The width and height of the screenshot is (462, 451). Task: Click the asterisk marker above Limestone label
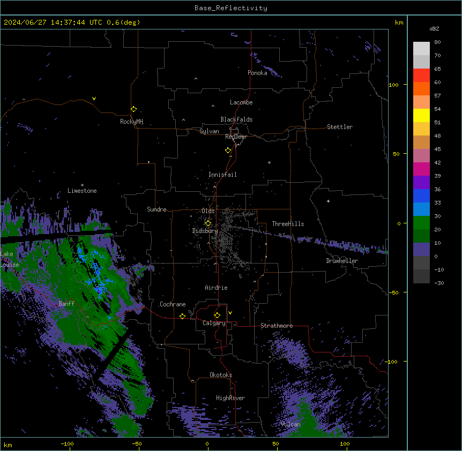tap(82, 185)
